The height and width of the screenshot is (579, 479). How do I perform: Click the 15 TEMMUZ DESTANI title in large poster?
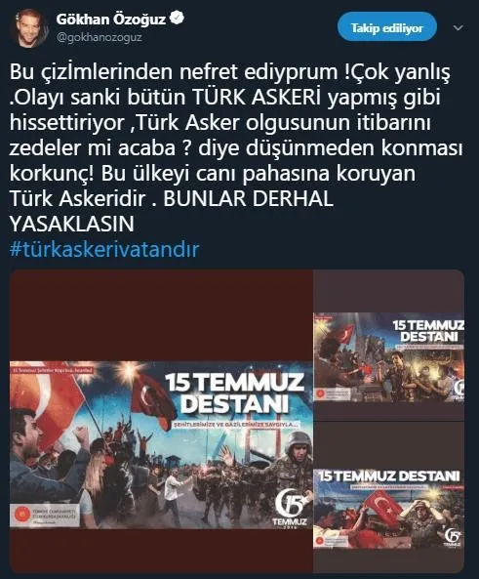(x=235, y=393)
